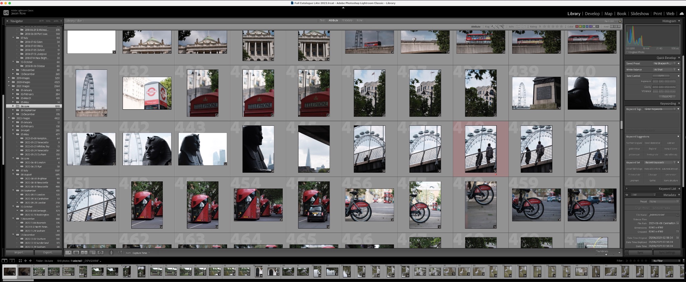Image resolution: width=686 pixels, height=282 pixels.
Task: Click Reset All in Quick Develop
Action: coord(667,97)
